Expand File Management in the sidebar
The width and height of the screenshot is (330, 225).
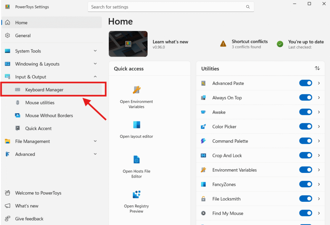pyautogui.click(x=95, y=141)
